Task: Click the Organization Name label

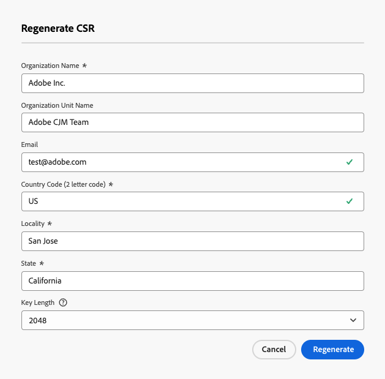Action: tap(49, 66)
